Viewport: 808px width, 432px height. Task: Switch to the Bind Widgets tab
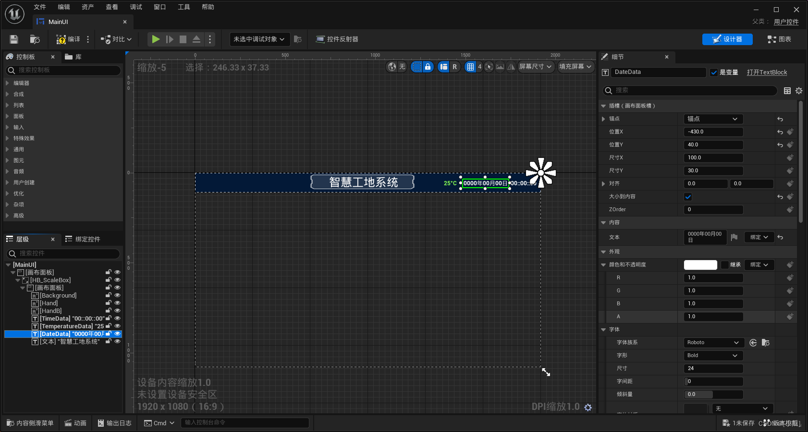tap(83, 240)
